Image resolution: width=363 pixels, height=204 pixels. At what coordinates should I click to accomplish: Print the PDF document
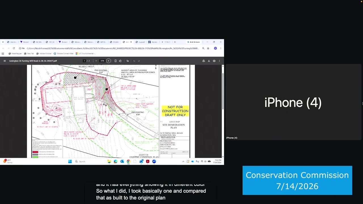click(x=214, y=61)
